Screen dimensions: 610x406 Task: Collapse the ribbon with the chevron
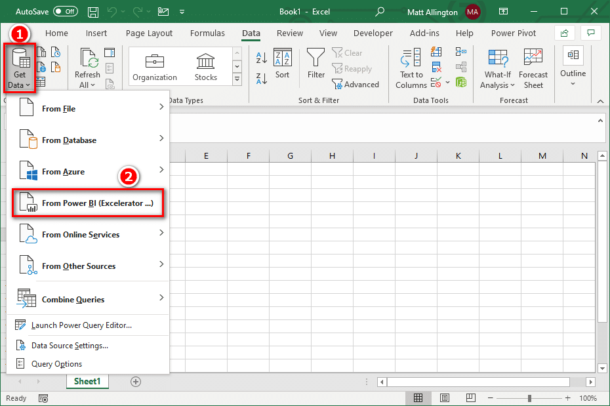coord(600,101)
